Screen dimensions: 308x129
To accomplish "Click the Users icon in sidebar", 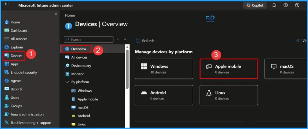I will click(x=7, y=97).
